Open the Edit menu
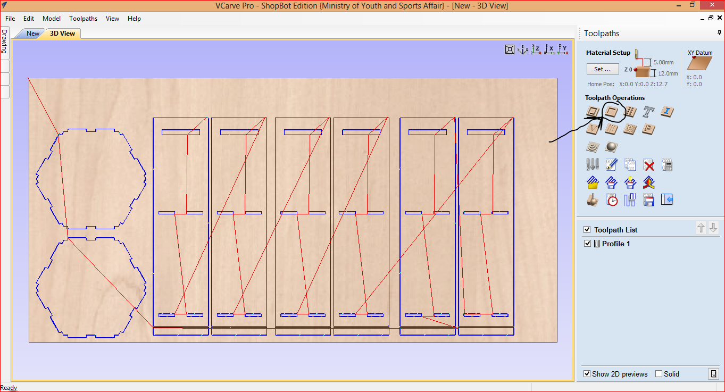 pyautogui.click(x=29, y=19)
